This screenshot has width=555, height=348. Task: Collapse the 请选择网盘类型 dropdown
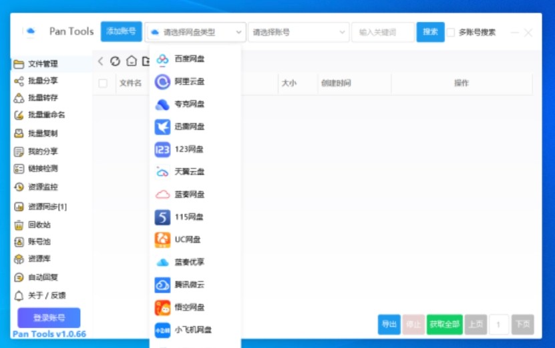click(x=196, y=32)
